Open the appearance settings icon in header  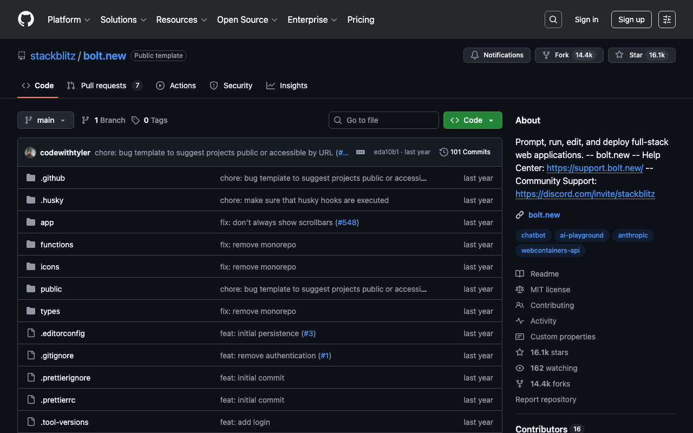point(666,19)
